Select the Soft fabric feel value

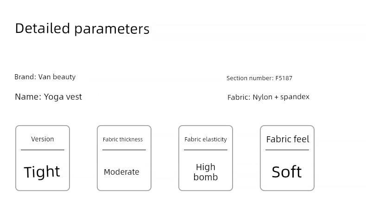(x=287, y=172)
